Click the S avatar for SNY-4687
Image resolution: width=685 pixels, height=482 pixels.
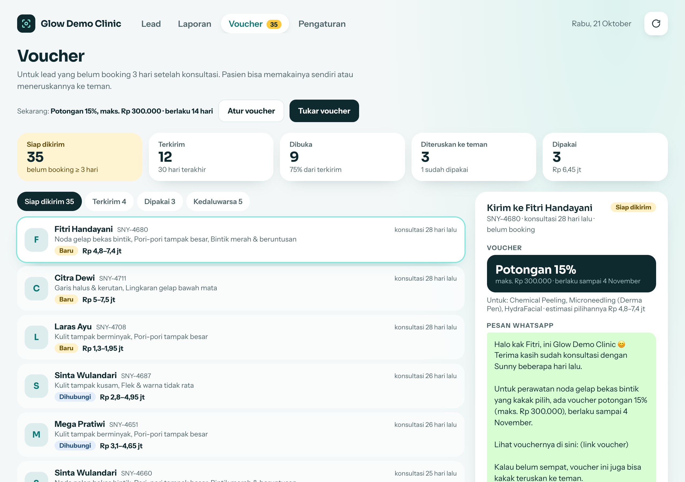click(x=36, y=386)
